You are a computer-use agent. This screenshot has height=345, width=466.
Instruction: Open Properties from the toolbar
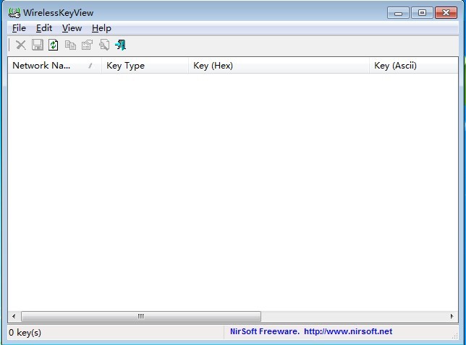click(x=87, y=45)
